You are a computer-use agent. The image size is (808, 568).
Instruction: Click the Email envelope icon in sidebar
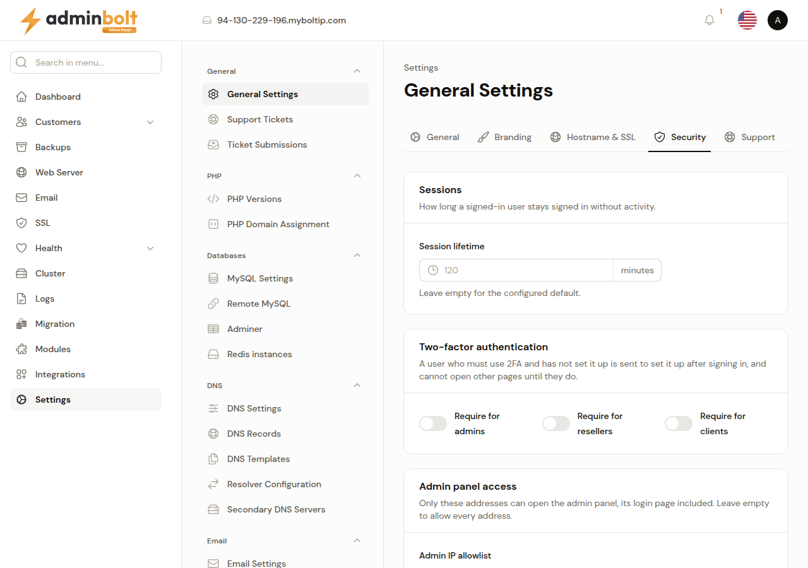coord(21,198)
